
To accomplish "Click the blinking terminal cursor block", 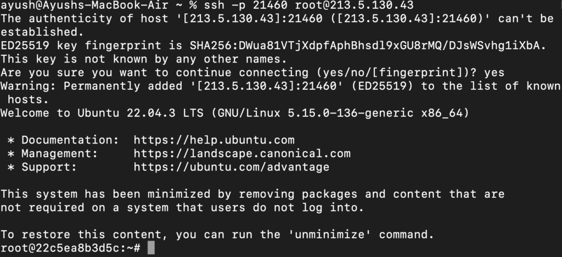I will 151,248.
